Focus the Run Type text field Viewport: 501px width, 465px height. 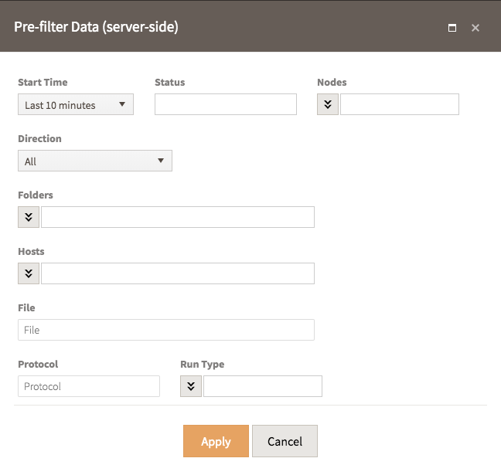(263, 386)
